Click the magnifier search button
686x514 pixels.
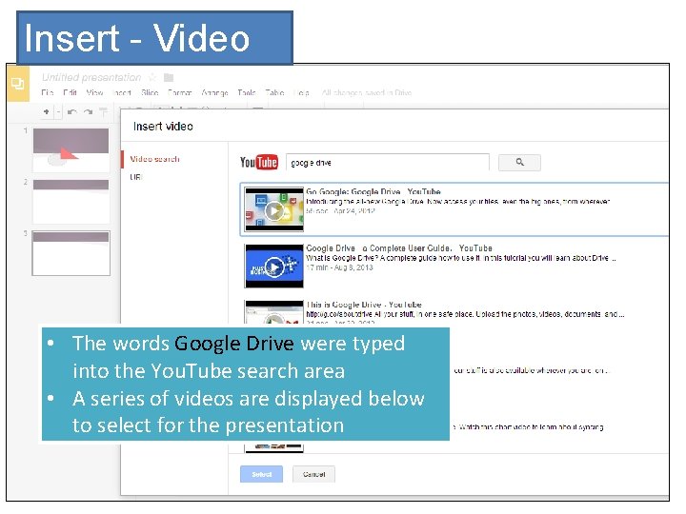(519, 162)
